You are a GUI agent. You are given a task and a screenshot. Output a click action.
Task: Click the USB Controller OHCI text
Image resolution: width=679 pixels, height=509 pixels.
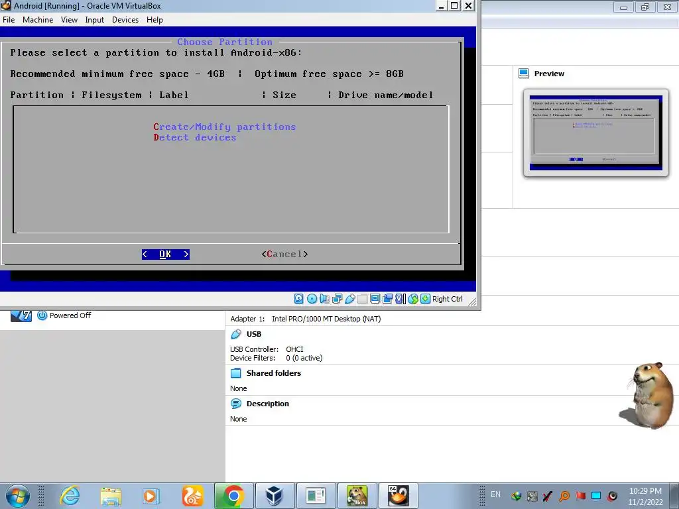point(267,349)
